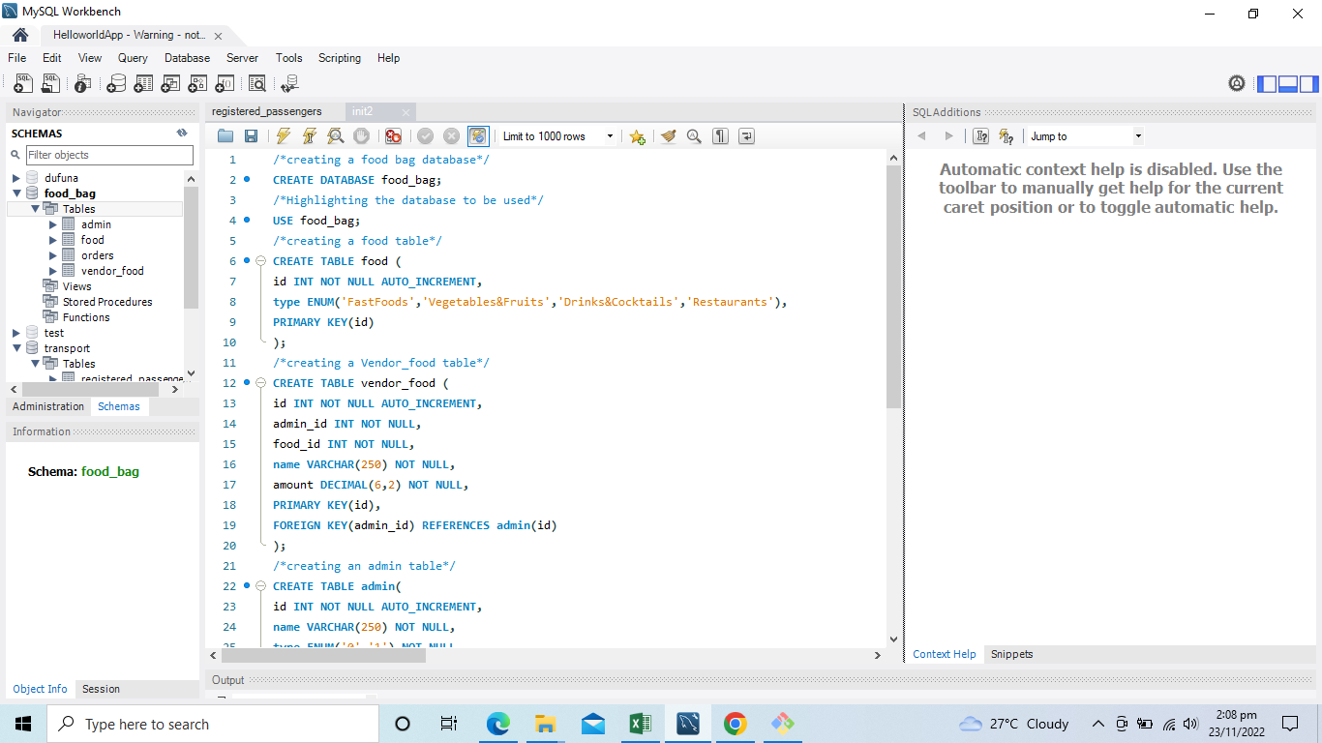Click the Filter objects search field

coord(108,155)
